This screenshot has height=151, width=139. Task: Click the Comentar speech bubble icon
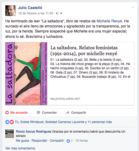(x=38, y=113)
